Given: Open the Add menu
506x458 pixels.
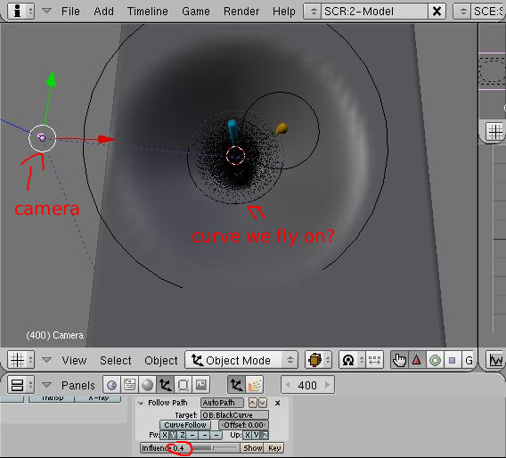Looking at the screenshot, I should coord(103,12).
